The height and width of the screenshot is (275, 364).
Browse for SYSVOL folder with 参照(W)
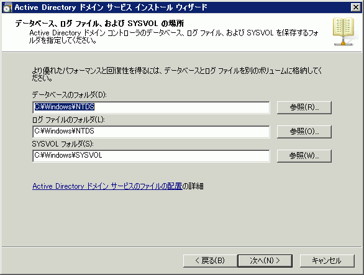click(304, 156)
